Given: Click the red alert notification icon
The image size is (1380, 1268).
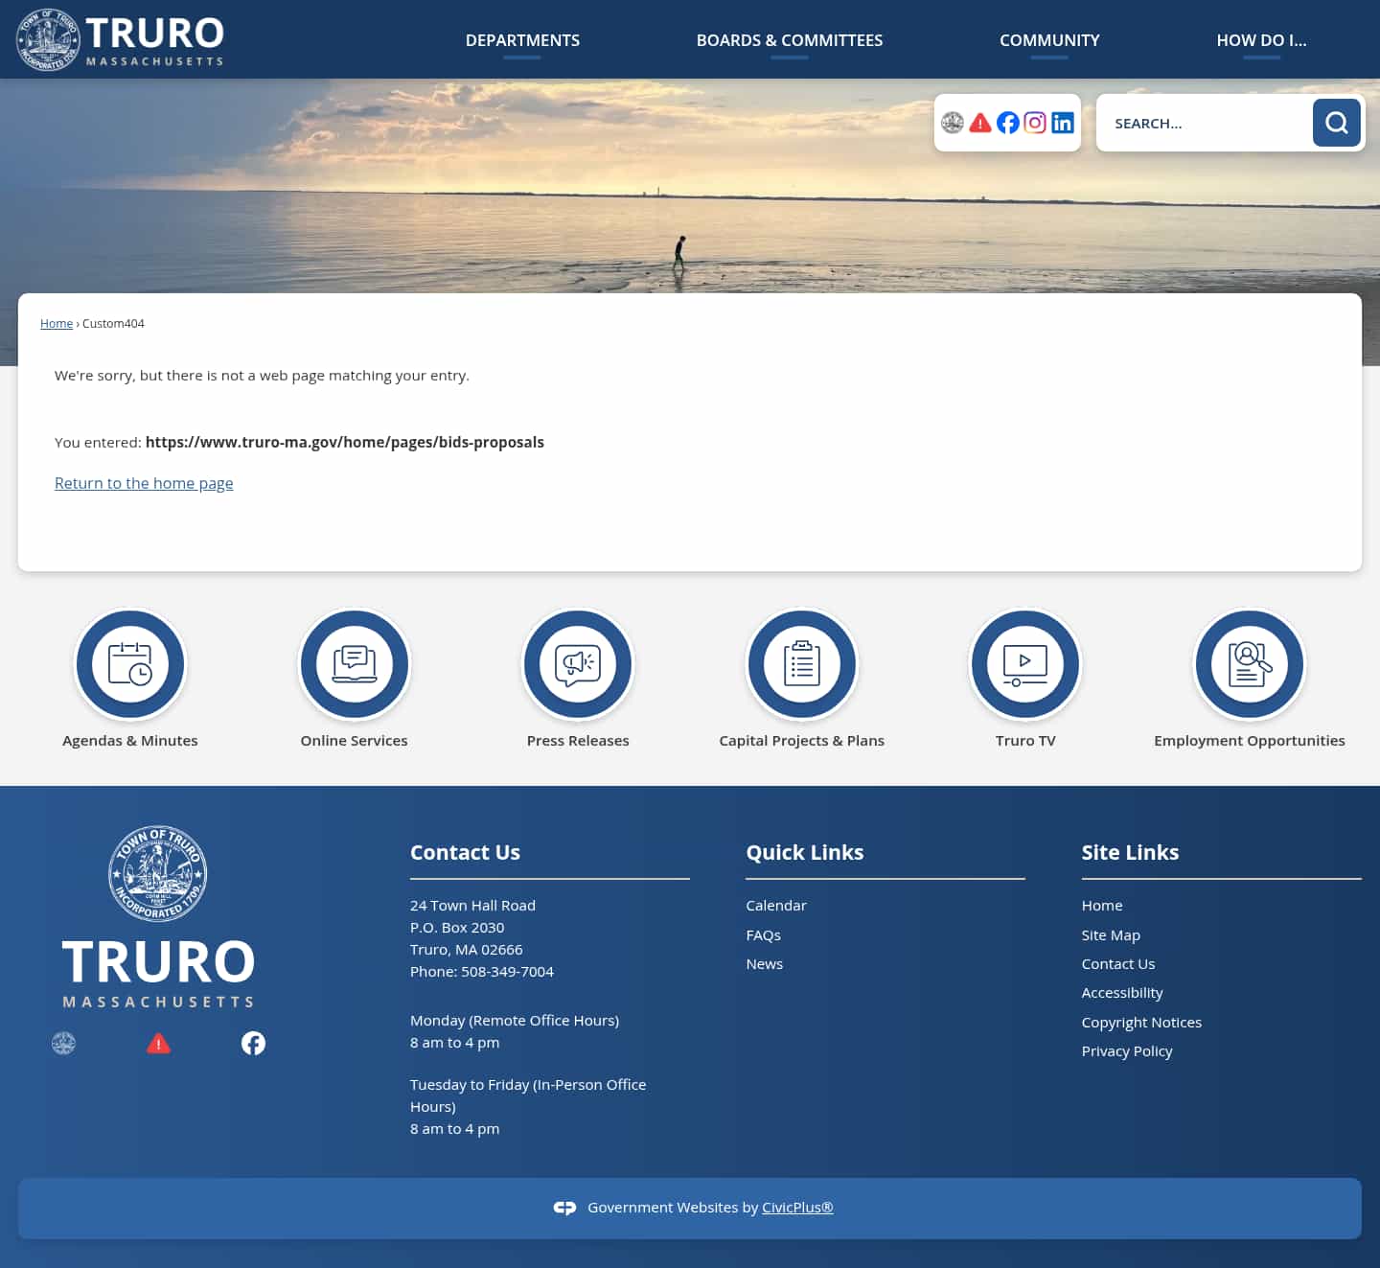Looking at the screenshot, I should [979, 123].
